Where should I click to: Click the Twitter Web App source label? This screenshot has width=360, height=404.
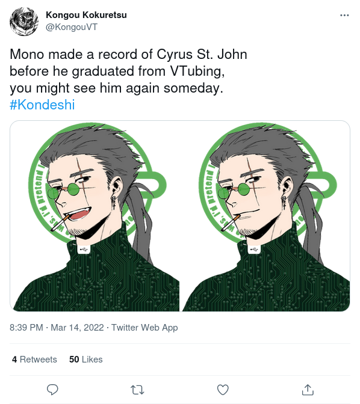pyautogui.click(x=144, y=328)
